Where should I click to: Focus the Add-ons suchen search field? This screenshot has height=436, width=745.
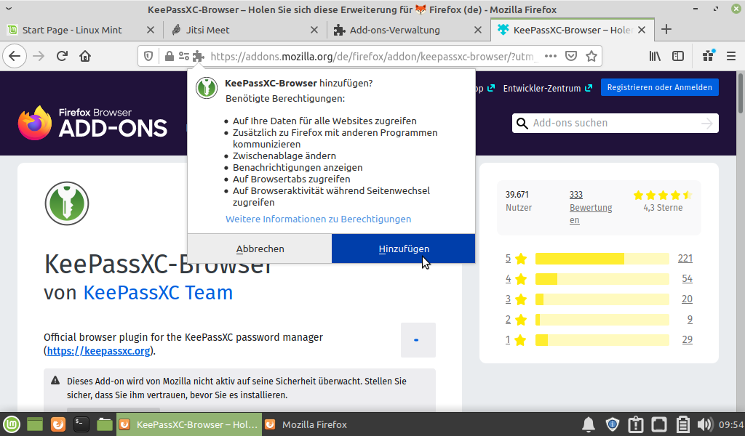pyautogui.click(x=615, y=124)
